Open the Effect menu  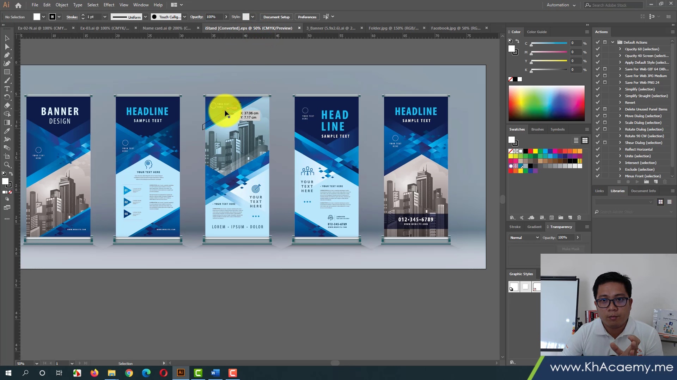pyautogui.click(x=109, y=5)
